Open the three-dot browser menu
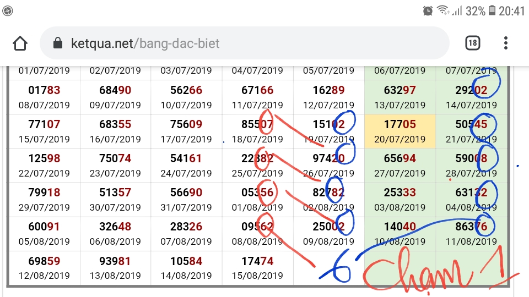This screenshot has width=529, height=297. 505,43
